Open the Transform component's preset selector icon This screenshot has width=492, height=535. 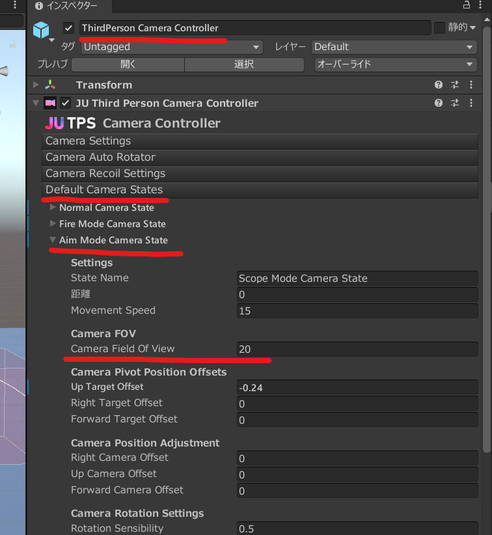454,85
